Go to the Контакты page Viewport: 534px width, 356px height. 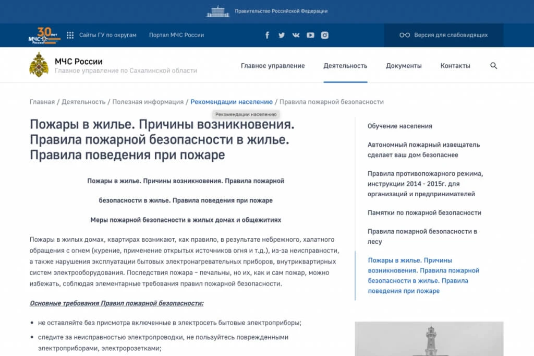pyautogui.click(x=455, y=66)
